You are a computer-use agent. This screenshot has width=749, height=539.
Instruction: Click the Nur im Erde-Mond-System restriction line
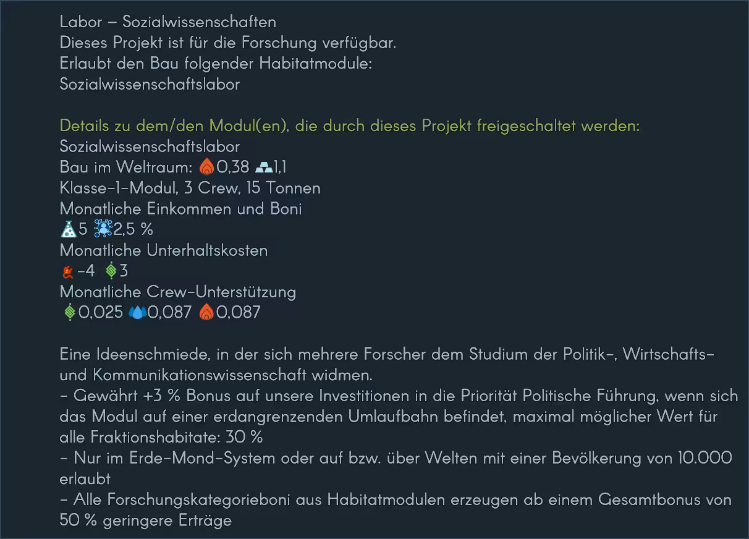[x=396, y=458]
